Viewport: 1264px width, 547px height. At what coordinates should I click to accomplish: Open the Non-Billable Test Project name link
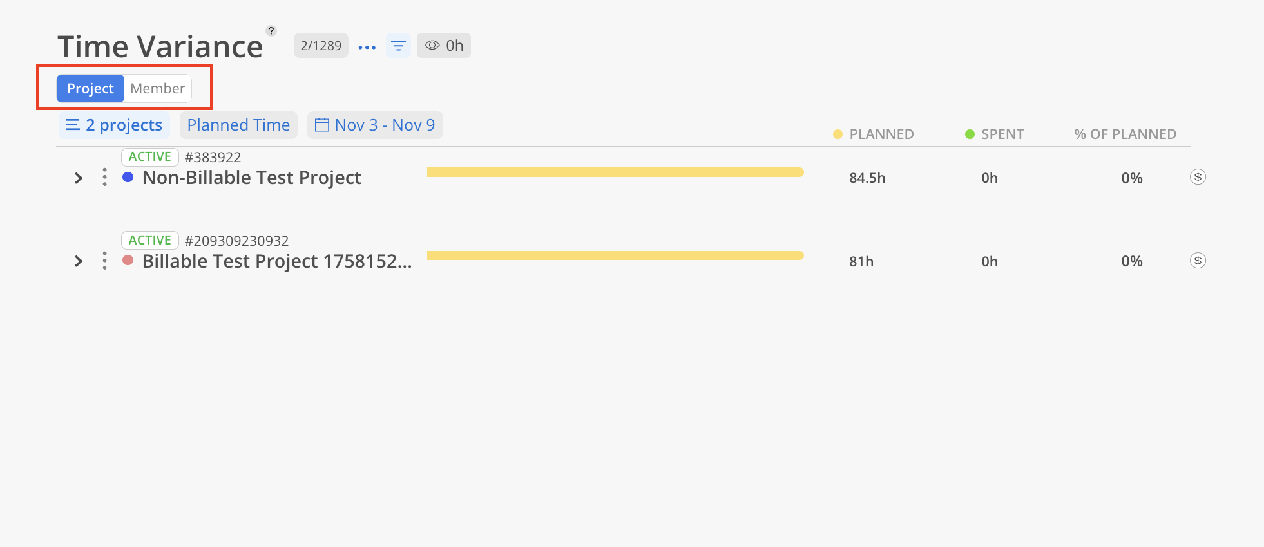(251, 178)
